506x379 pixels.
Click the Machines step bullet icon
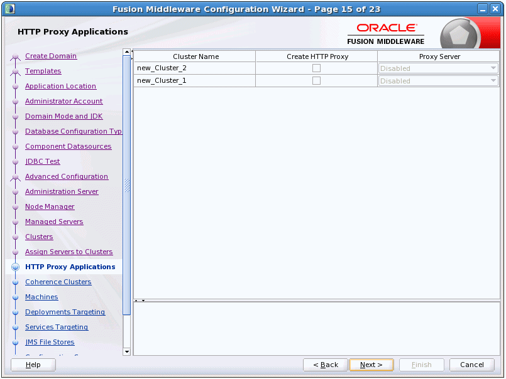coord(15,297)
